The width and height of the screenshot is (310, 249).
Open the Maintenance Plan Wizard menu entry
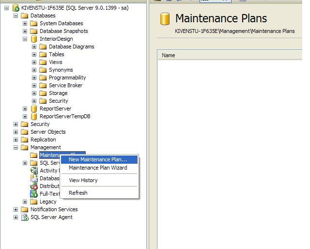(98, 168)
